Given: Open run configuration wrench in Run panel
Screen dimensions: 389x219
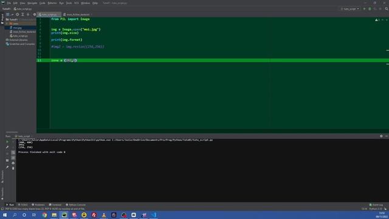Looking at the screenshot, I should pyautogui.click(x=7, y=147).
